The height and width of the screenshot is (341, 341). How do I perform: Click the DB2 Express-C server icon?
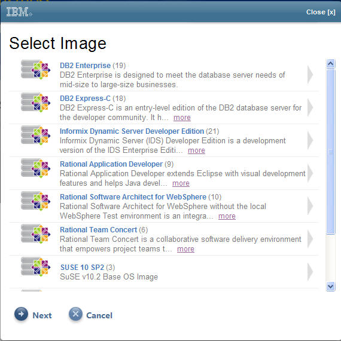point(36,103)
